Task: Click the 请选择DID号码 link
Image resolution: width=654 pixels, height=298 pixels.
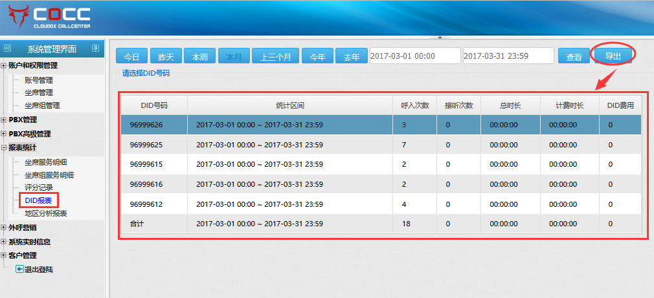Action: click(146, 73)
